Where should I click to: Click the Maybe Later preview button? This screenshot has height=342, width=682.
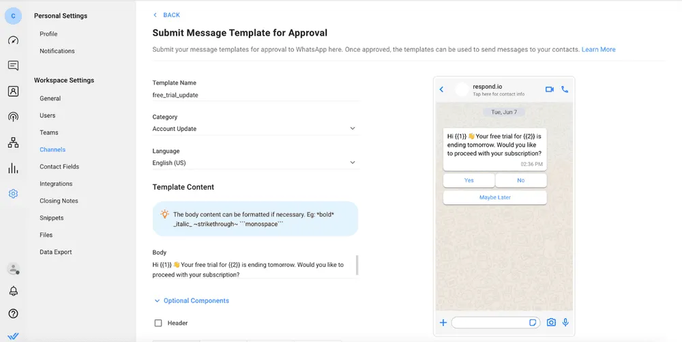(x=495, y=197)
